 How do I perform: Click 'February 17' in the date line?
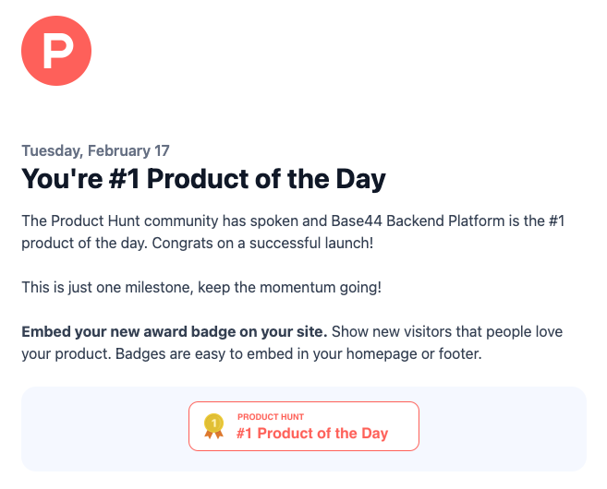(128, 150)
